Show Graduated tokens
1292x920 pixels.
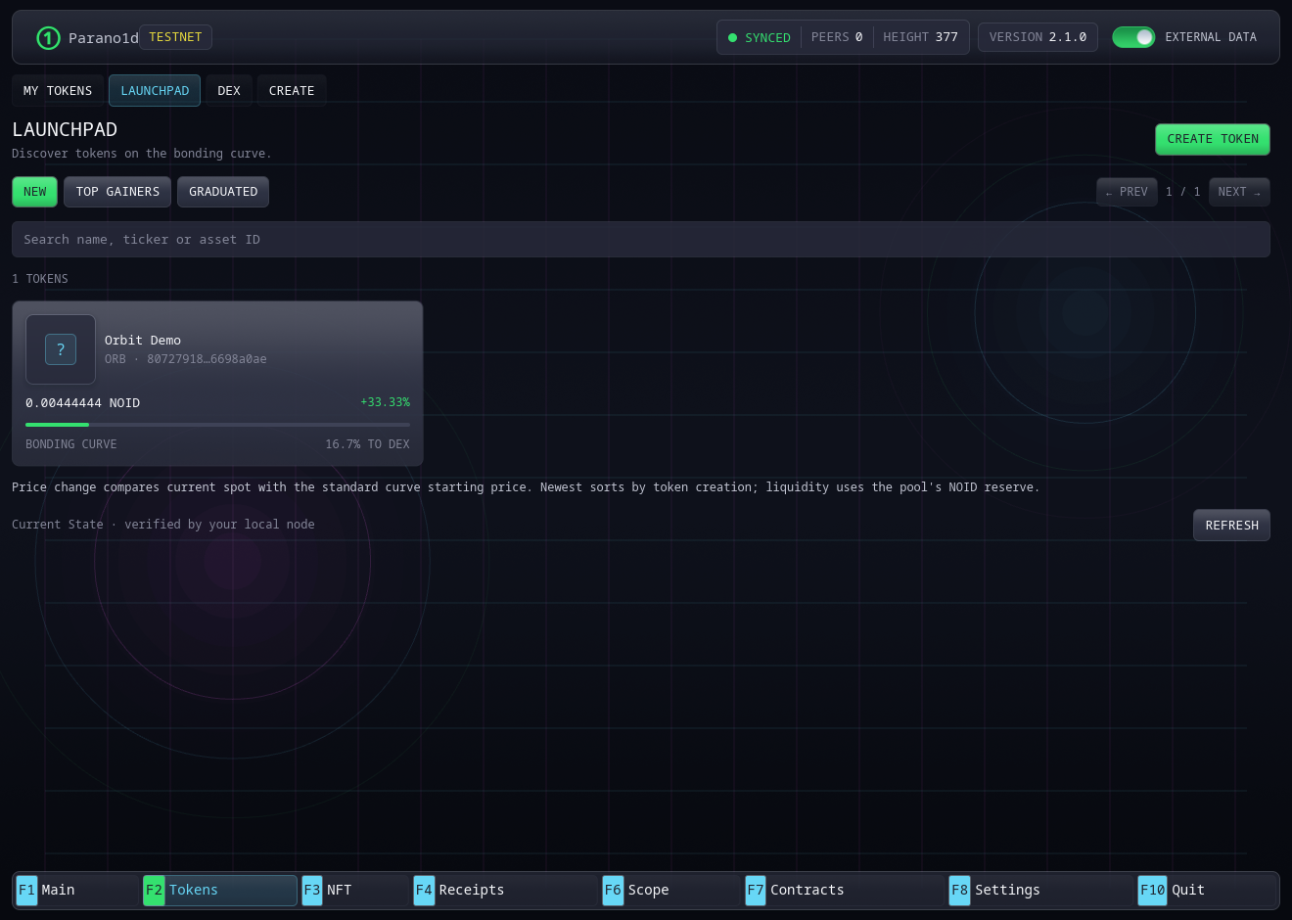point(223,192)
